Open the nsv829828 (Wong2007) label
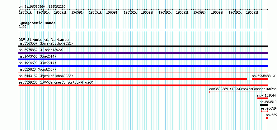 click(37, 69)
